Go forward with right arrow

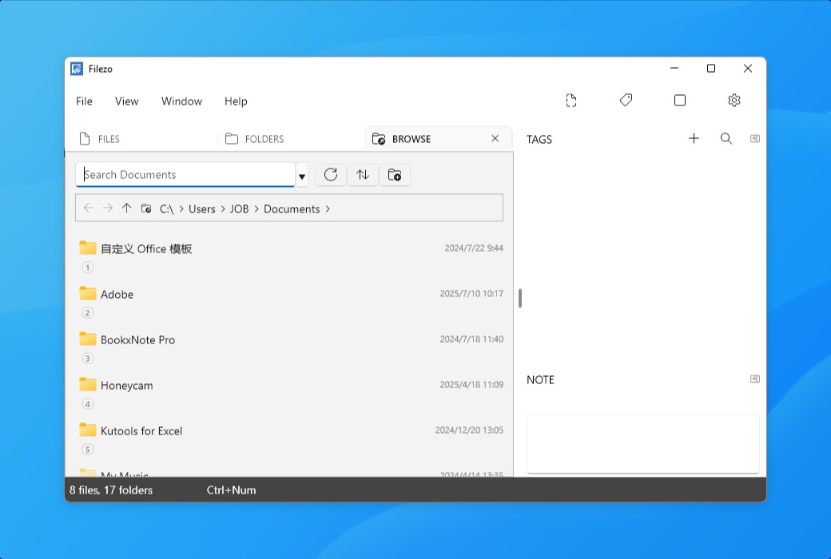(x=108, y=208)
